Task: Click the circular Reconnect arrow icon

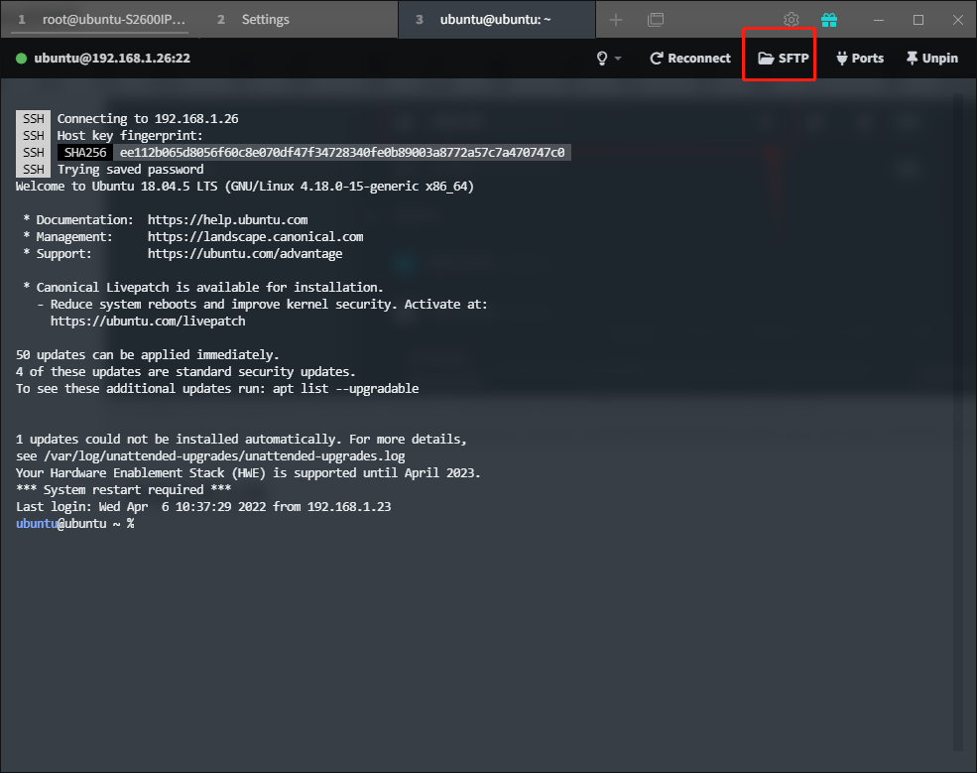Action: point(655,58)
